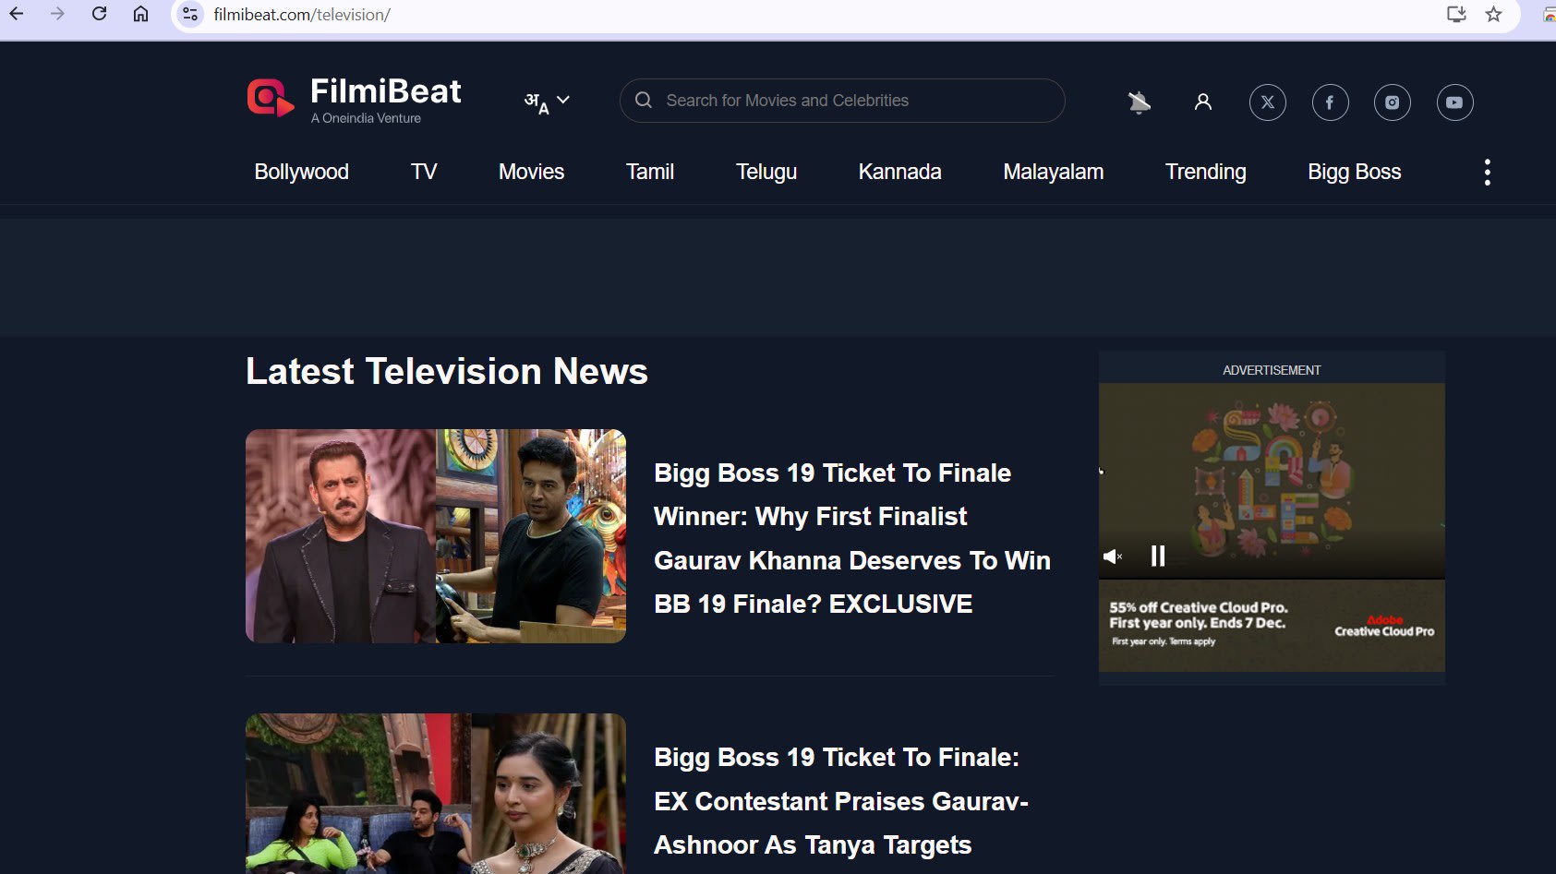Open the Instagram social icon
Image resolution: width=1556 pixels, height=874 pixels.
pos(1392,102)
